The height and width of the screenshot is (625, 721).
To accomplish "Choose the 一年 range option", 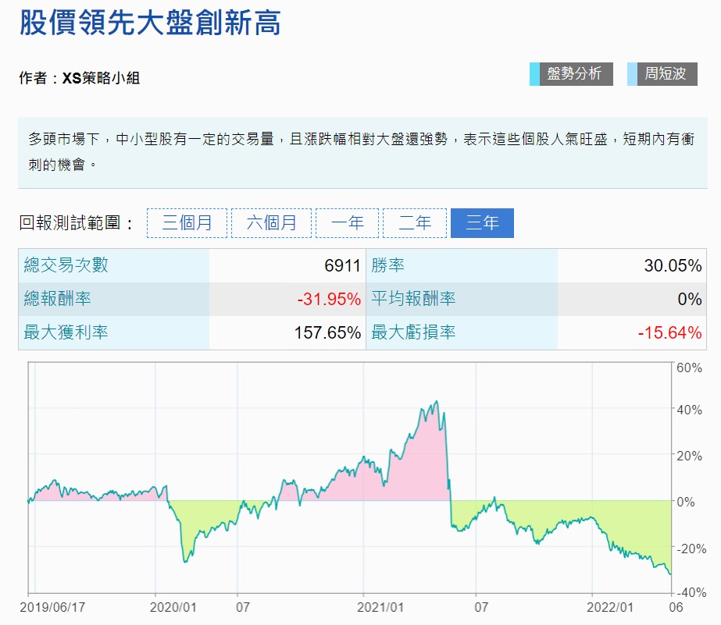I will pyautogui.click(x=347, y=223).
